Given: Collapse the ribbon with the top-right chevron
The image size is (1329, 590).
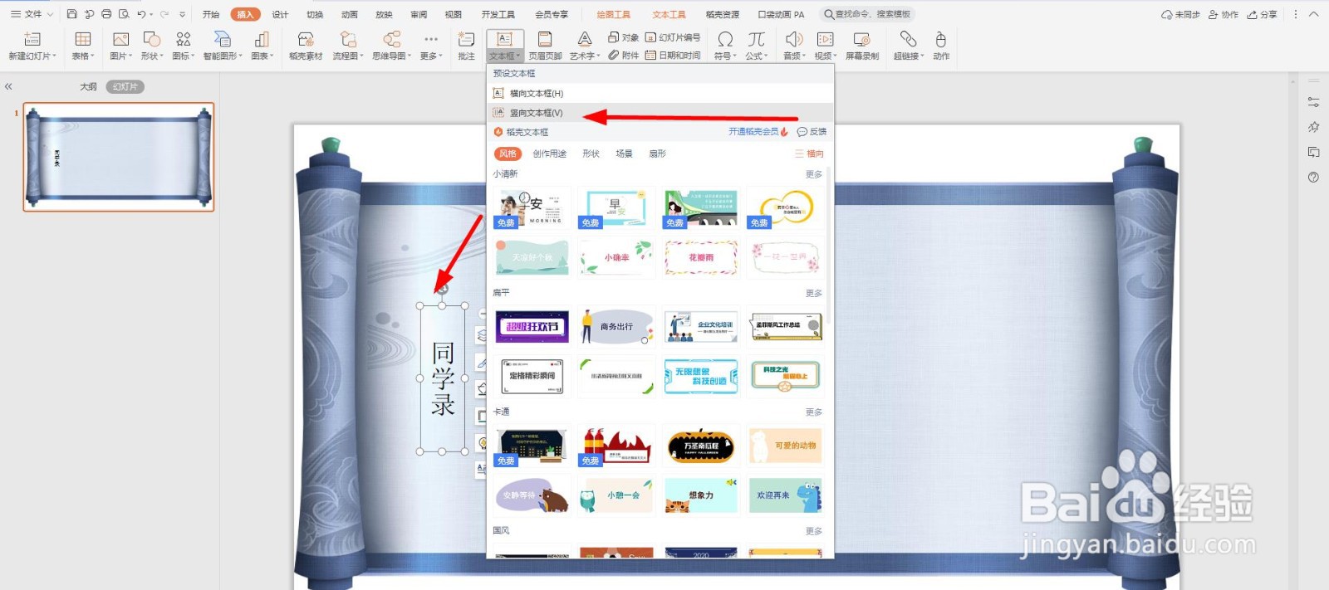Looking at the screenshot, I should coord(1313,14).
